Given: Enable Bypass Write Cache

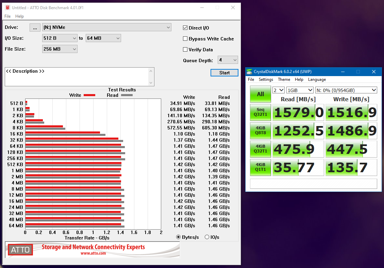Looking at the screenshot, I should click(x=185, y=39).
